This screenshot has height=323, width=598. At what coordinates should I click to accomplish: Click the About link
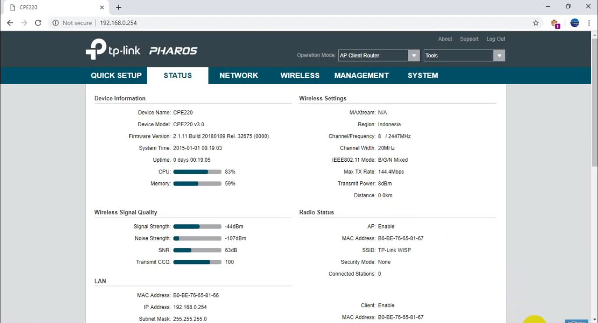(445, 39)
